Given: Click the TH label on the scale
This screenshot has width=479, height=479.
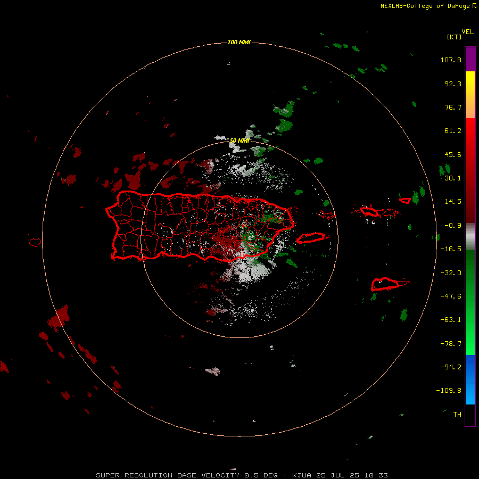Looking at the screenshot, I should point(457,414).
